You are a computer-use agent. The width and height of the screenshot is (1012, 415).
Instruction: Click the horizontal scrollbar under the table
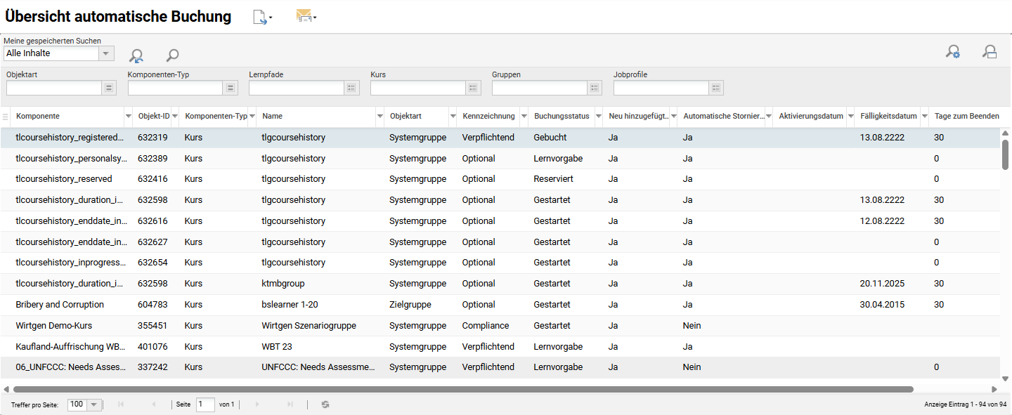click(x=462, y=389)
